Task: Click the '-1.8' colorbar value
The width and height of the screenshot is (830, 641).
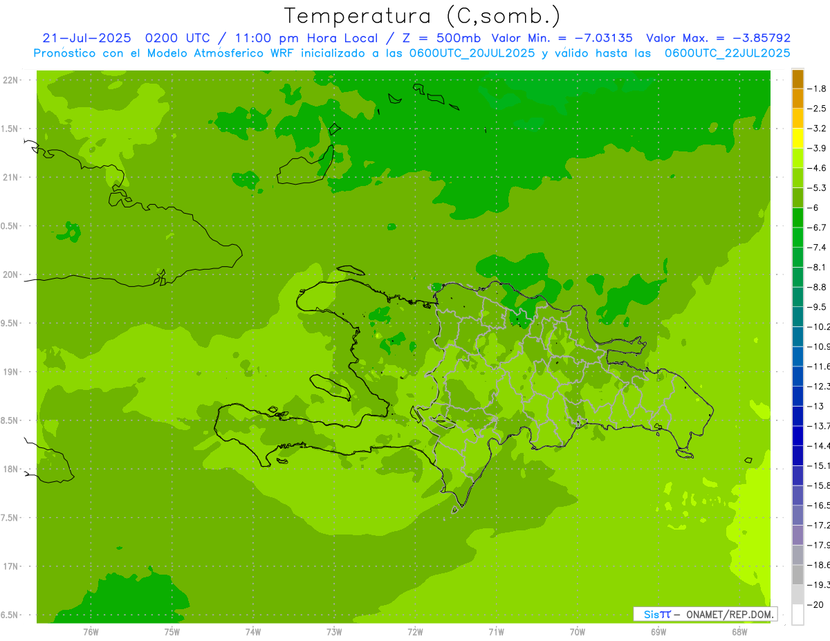Action: pos(817,89)
